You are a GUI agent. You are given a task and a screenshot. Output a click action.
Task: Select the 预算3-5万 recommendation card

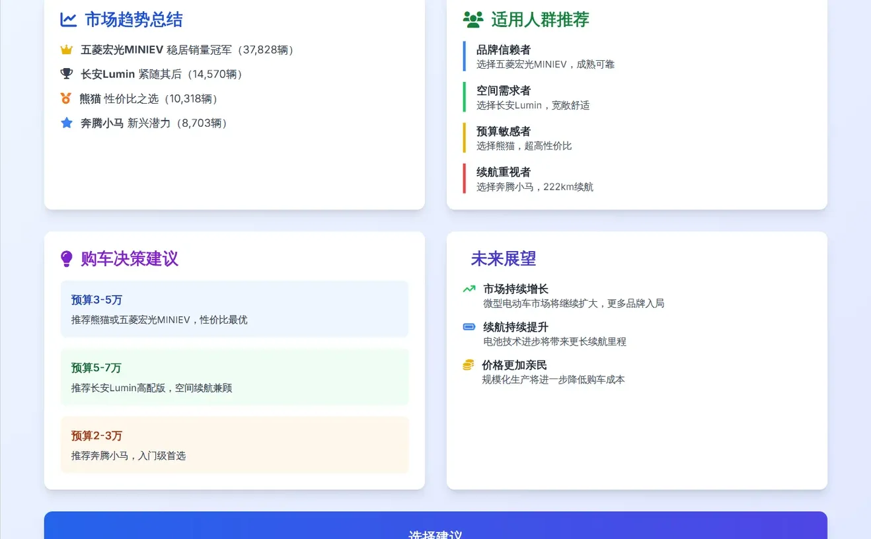[x=235, y=308]
